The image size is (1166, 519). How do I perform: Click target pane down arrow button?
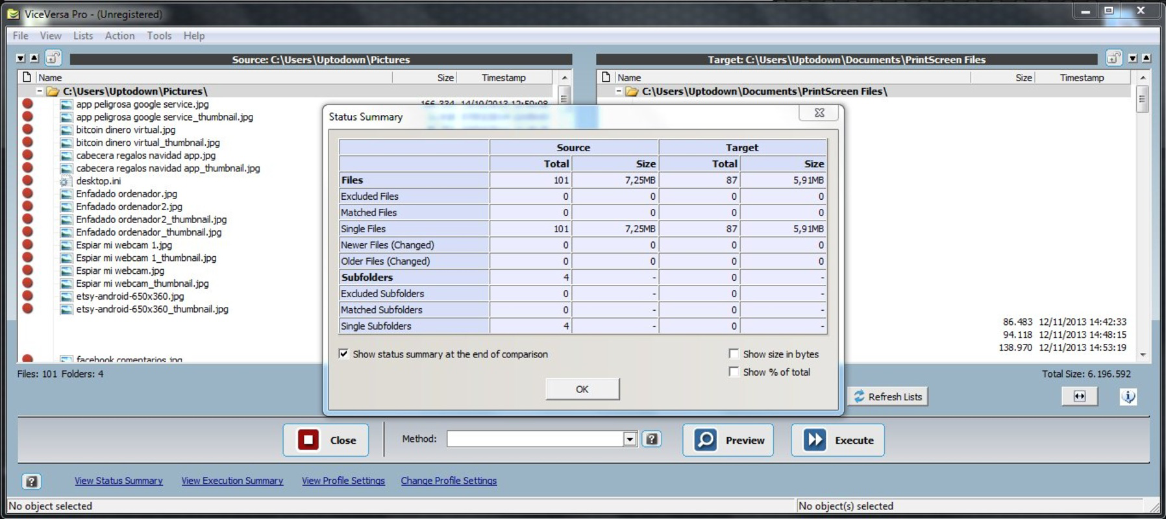(1133, 58)
